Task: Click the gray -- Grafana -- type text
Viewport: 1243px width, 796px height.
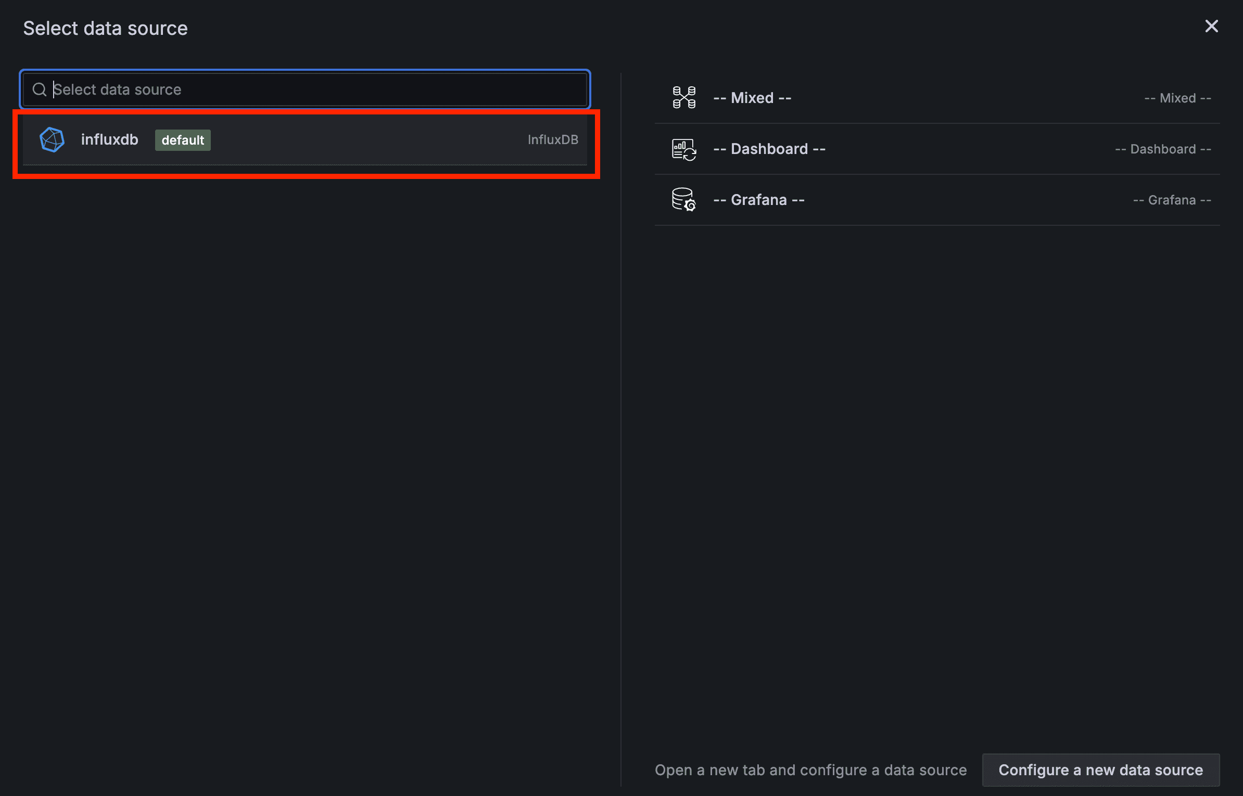Action: (1172, 200)
